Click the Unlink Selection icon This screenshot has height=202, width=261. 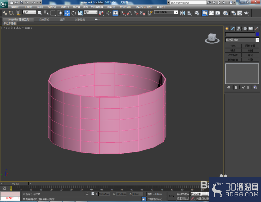(x=11, y=13)
